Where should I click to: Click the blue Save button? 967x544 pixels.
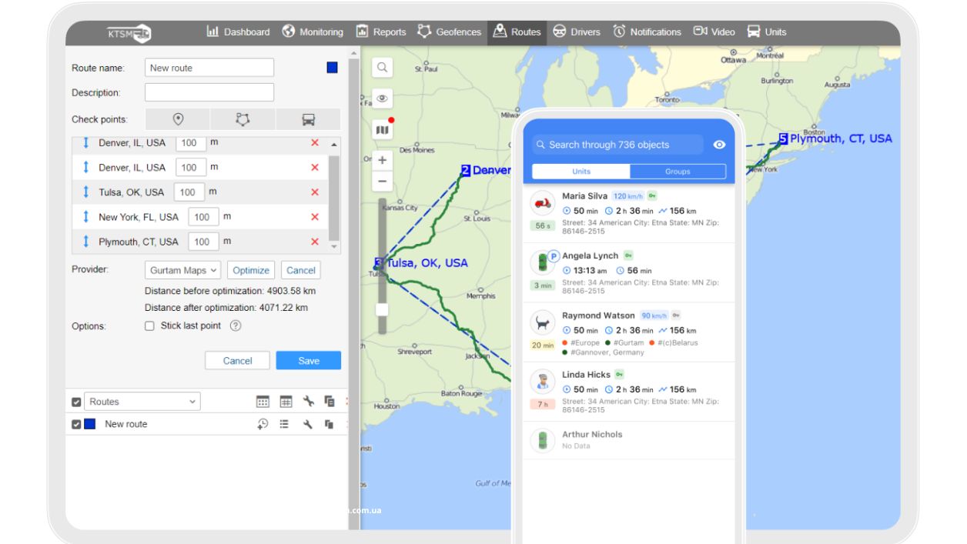tap(309, 361)
